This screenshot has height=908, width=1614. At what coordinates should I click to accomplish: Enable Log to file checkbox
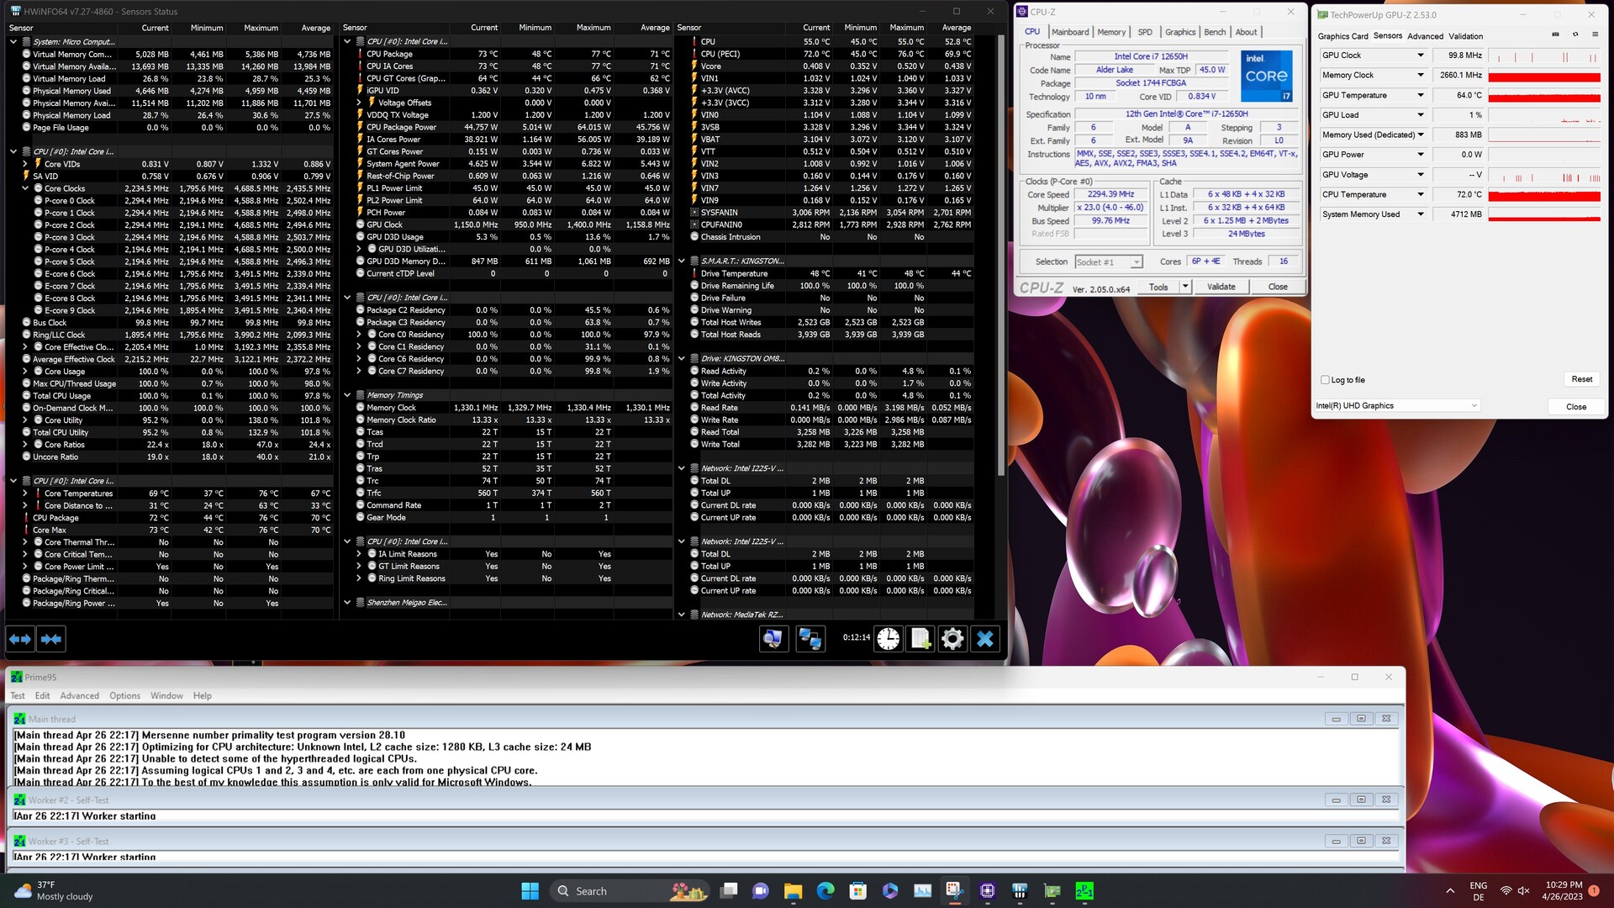pos(1325,380)
